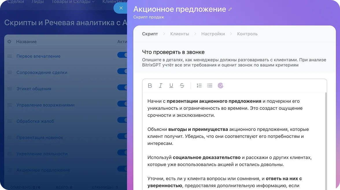Toggle the Обработка жалоб activity switch
This screenshot has height=190, width=340.
point(122,120)
